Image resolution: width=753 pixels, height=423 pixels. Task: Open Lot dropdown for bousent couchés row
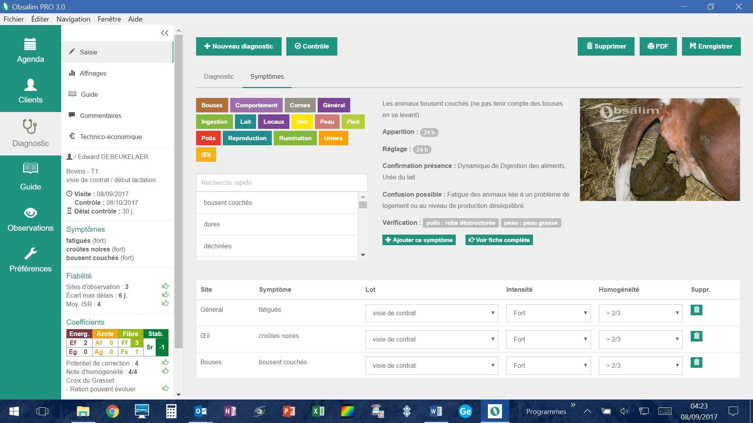click(x=432, y=365)
